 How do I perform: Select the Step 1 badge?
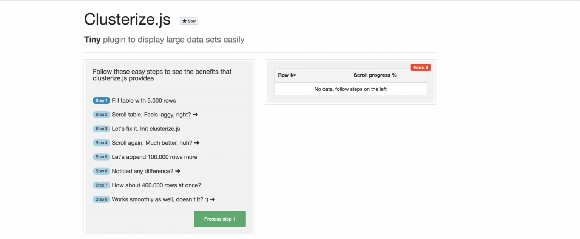pos(101,100)
